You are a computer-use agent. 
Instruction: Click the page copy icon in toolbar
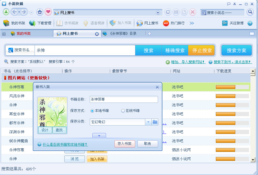pyautogui.click(x=184, y=12)
